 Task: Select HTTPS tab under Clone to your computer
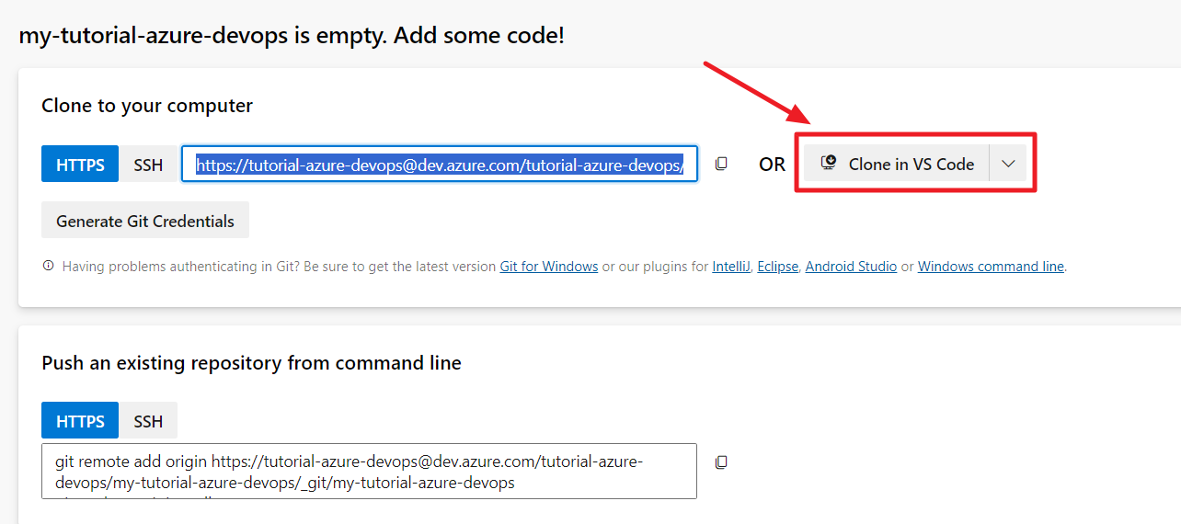(80, 164)
